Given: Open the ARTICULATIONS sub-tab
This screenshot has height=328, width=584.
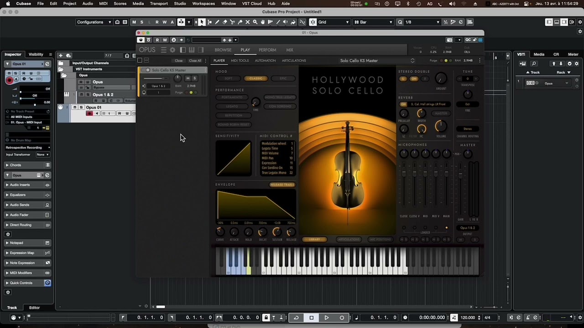Looking at the screenshot, I should (294, 61).
